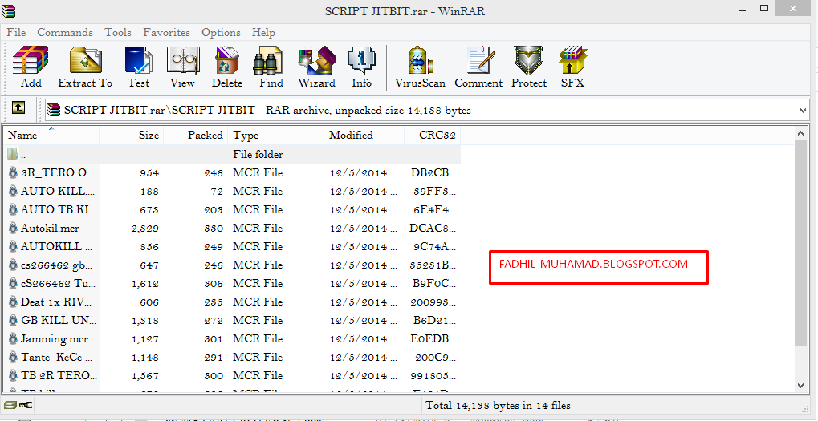Start VirusScan on the archive
Viewport: 818px width, 421px height.
click(x=420, y=67)
